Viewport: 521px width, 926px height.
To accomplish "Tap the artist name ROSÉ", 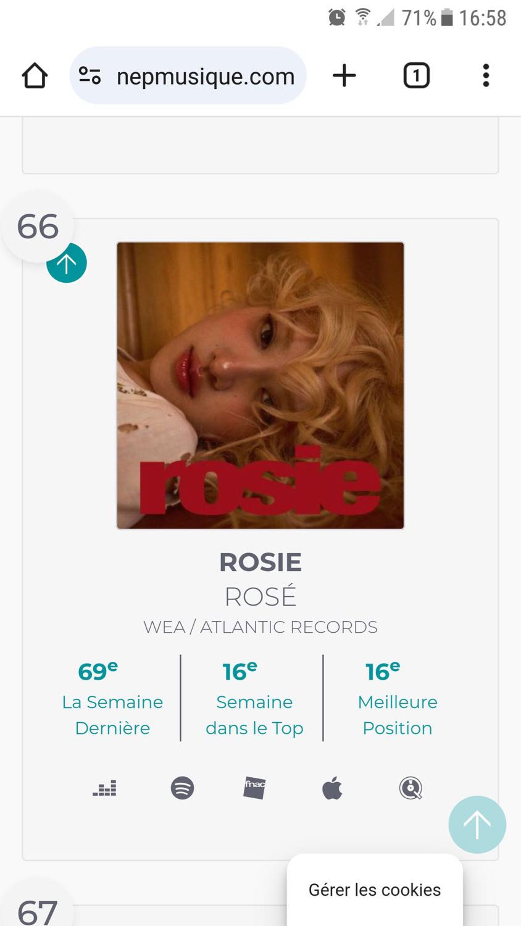I will pos(260,596).
